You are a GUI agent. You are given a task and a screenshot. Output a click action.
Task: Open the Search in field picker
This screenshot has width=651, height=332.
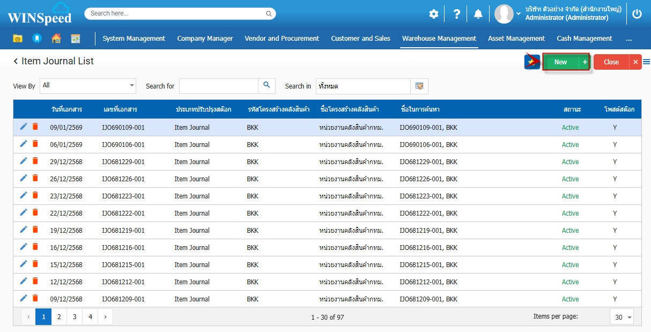click(419, 86)
